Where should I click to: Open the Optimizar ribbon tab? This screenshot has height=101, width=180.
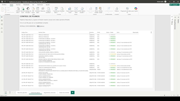40,5
